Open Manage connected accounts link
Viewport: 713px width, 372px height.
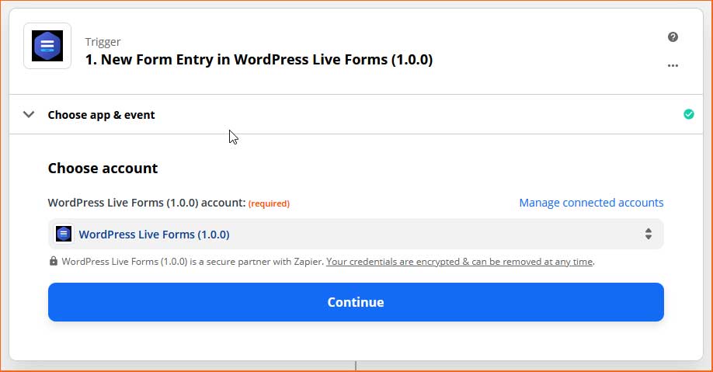(x=591, y=203)
